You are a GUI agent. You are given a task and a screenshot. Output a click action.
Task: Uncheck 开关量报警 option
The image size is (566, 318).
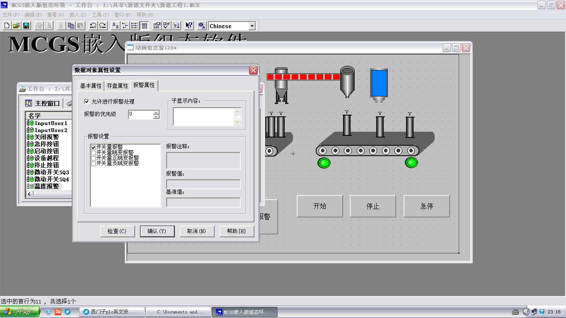[x=93, y=147]
